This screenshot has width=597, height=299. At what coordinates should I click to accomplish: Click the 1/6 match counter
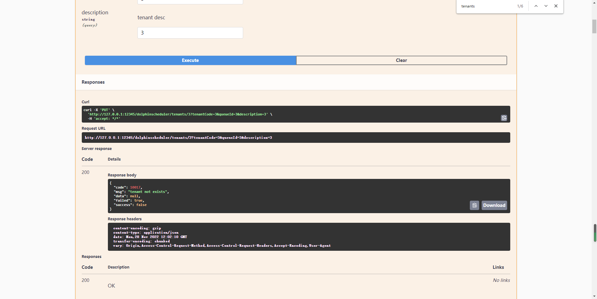[x=520, y=6]
